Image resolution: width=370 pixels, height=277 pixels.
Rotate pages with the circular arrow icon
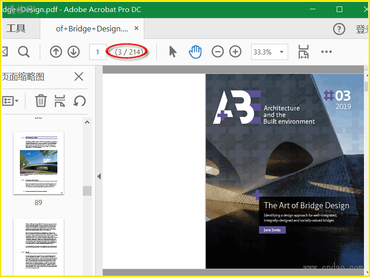coord(80,101)
